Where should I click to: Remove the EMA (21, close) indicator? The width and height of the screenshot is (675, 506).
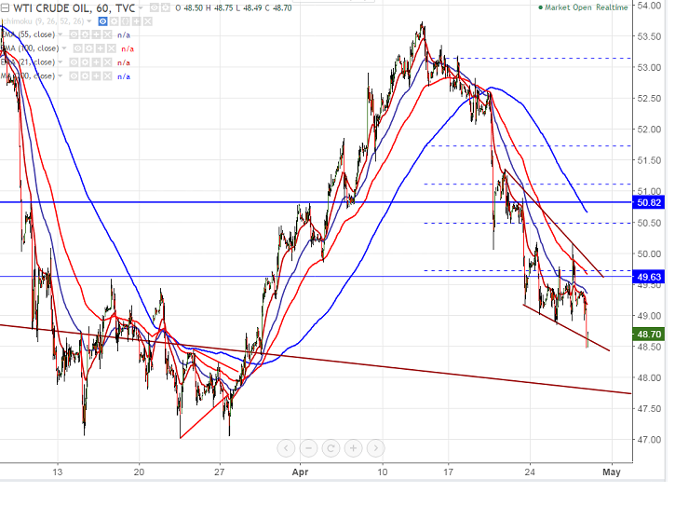click(107, 62)
